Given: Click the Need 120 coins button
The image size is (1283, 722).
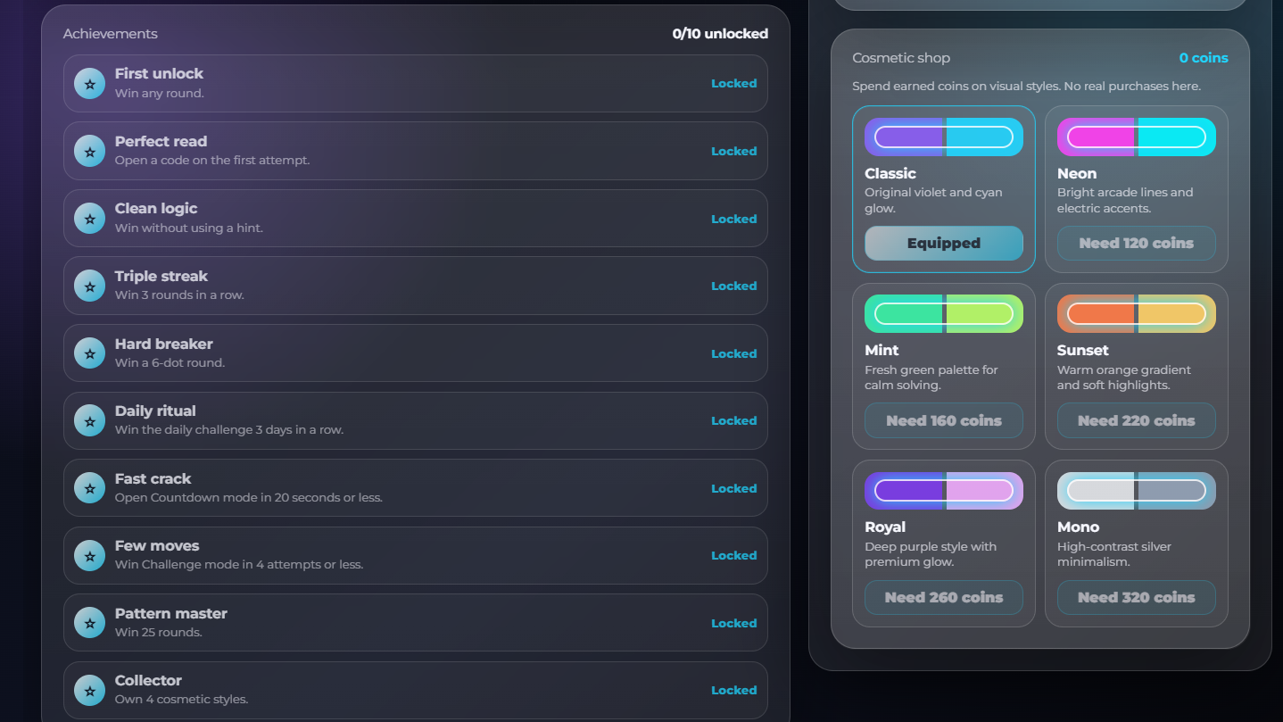Looking at the screenshot, I should tap(1137, 244).
